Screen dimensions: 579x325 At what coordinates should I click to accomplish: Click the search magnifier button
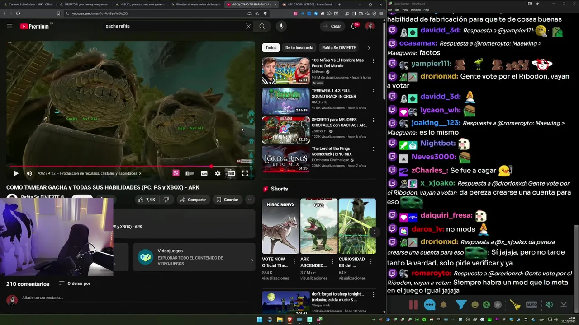coord(262,26)
